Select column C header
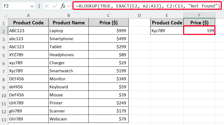 tap(109, 16)
